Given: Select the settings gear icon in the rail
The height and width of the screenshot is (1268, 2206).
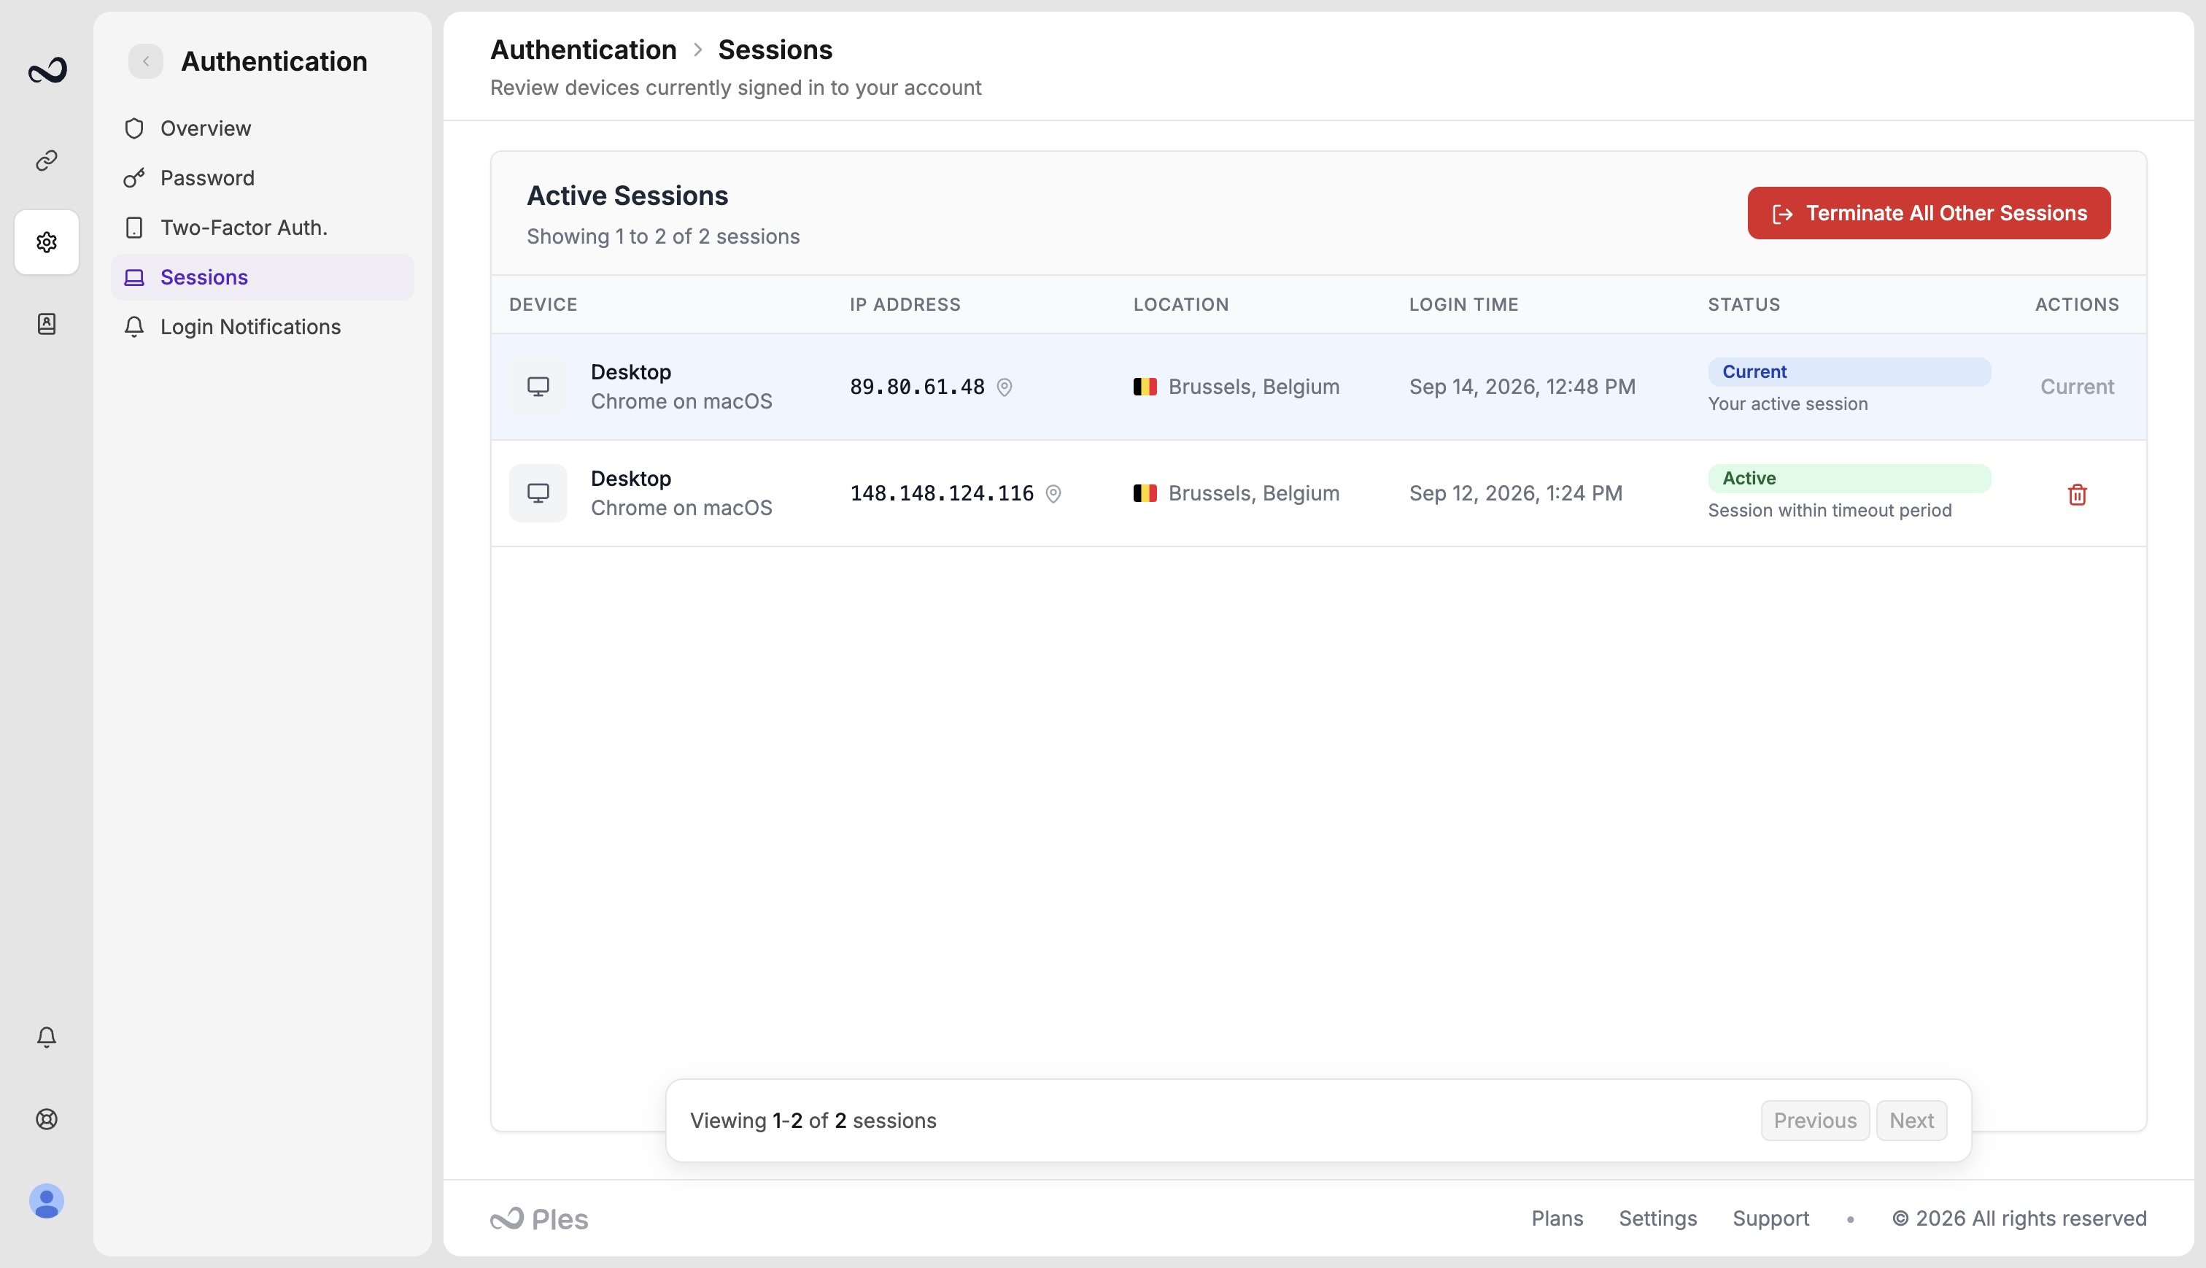Looking at the screenshot, I should pos(47,242).
